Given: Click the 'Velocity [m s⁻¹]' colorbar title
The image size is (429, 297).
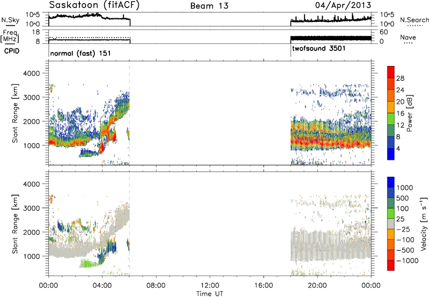Looking at the screenshot, I should [424, 224].
